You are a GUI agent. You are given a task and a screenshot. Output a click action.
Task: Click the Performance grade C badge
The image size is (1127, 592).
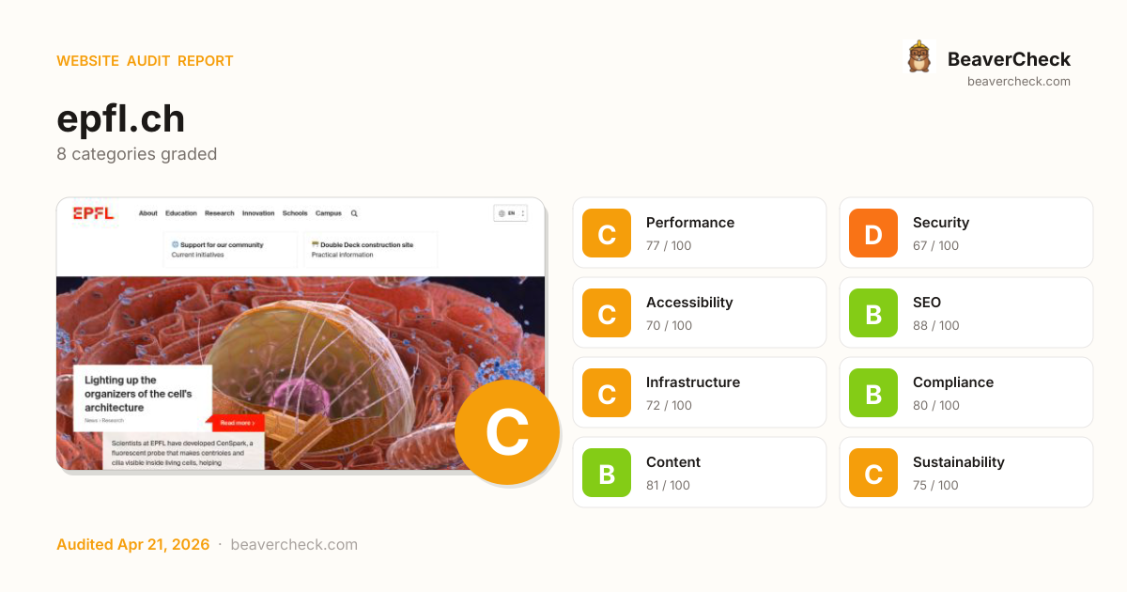[x=607, y=233]
